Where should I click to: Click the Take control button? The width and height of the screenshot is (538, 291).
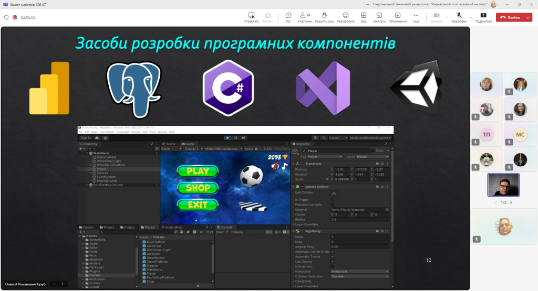tap(251, 17)
